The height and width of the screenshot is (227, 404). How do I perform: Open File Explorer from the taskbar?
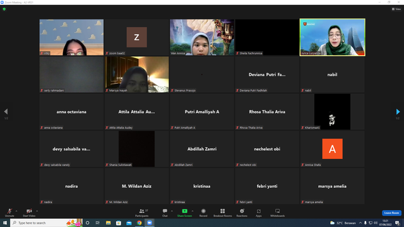[108, 223]
